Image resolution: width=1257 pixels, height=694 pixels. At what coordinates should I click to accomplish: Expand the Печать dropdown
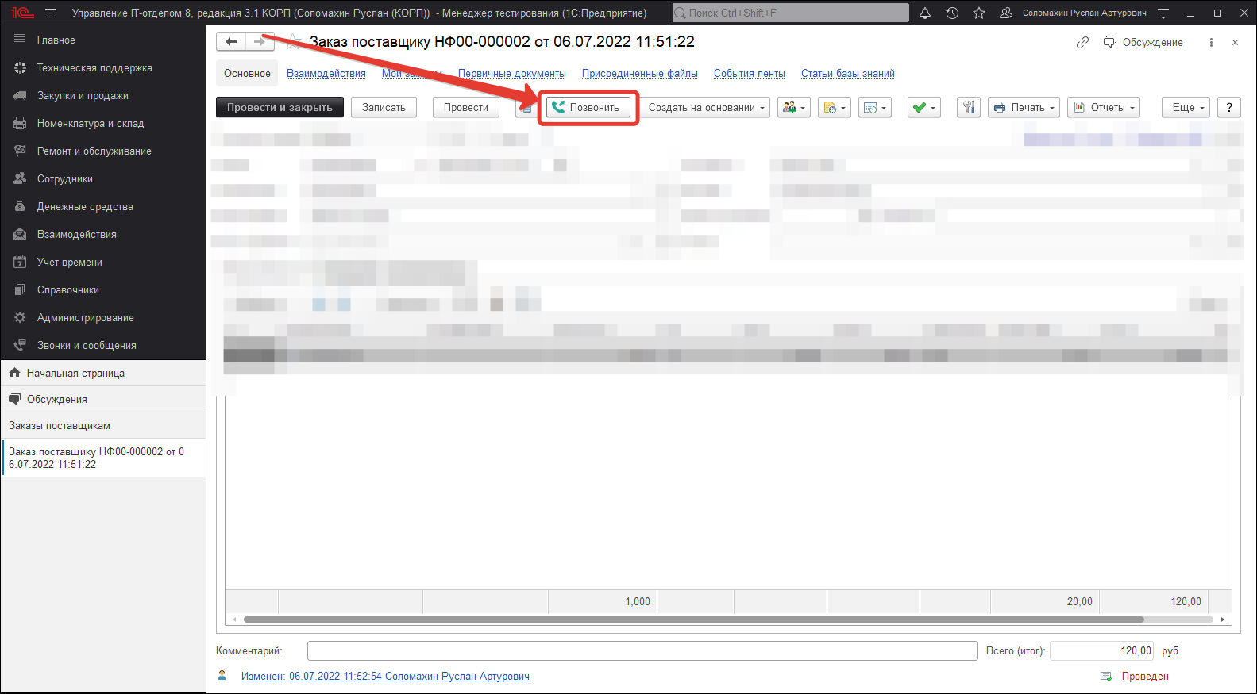[x=1024, y=108]
